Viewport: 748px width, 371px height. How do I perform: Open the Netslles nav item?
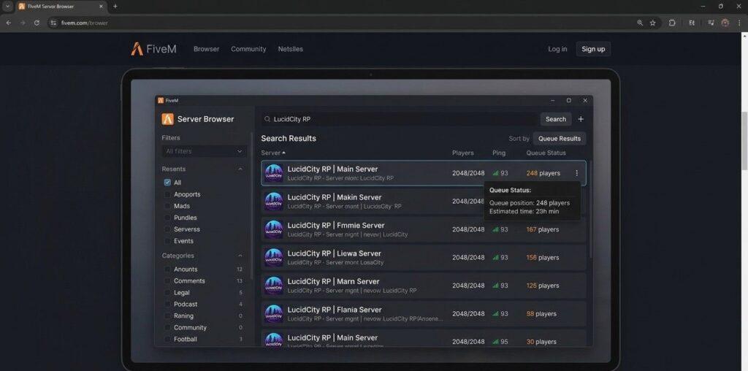coord(290,49)
